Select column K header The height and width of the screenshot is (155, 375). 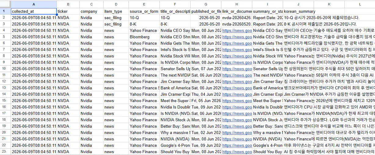(329, 4)
